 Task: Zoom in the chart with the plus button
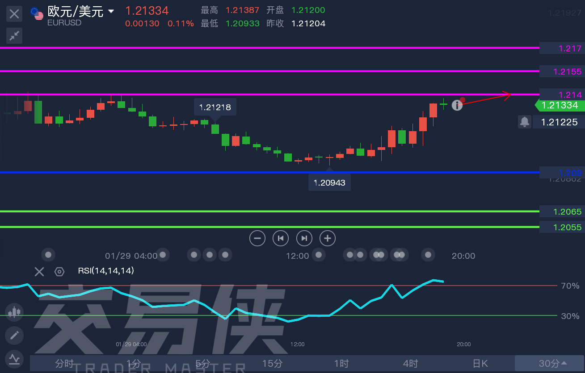(328, 238)
